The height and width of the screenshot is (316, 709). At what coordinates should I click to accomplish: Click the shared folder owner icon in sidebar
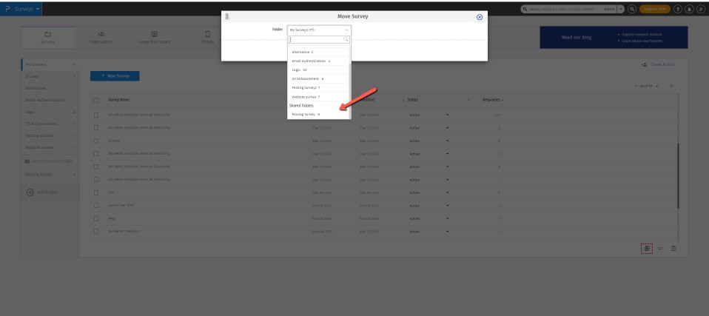(x=27, y=161)
